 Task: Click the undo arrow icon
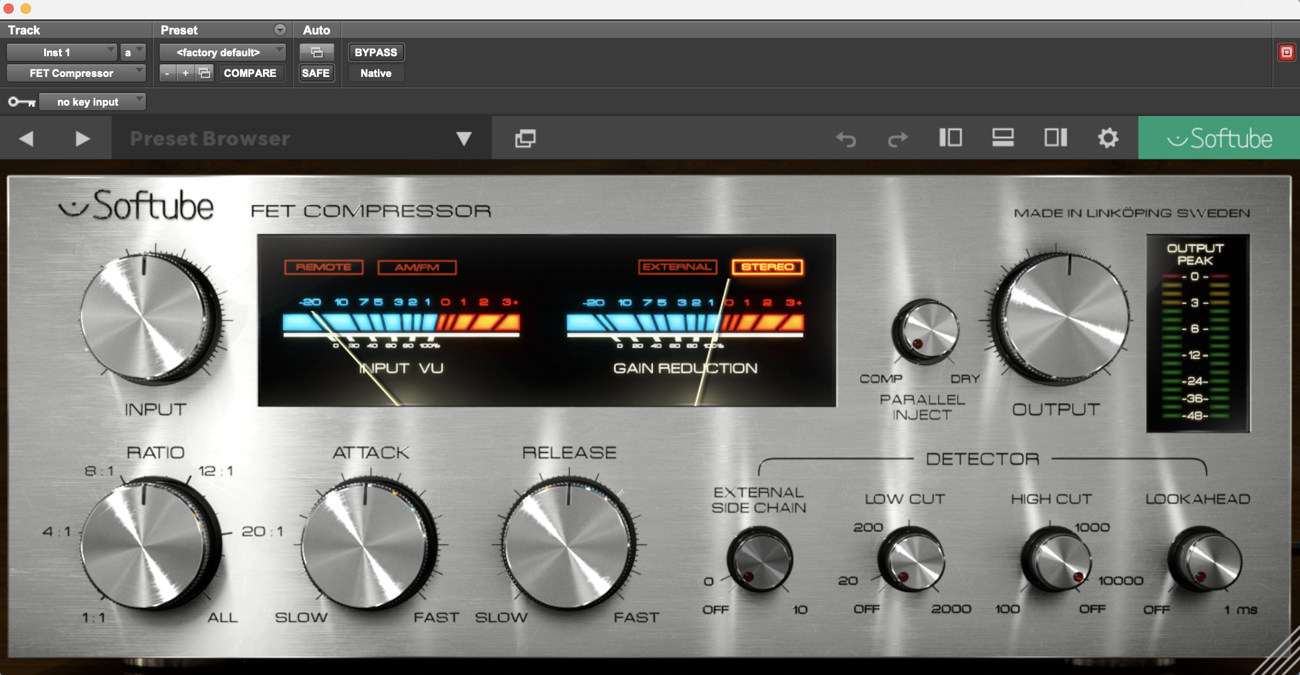click(846, 139)
